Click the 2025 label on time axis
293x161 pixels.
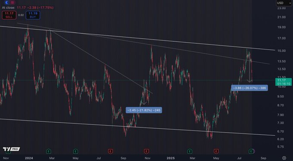(171, 158)
